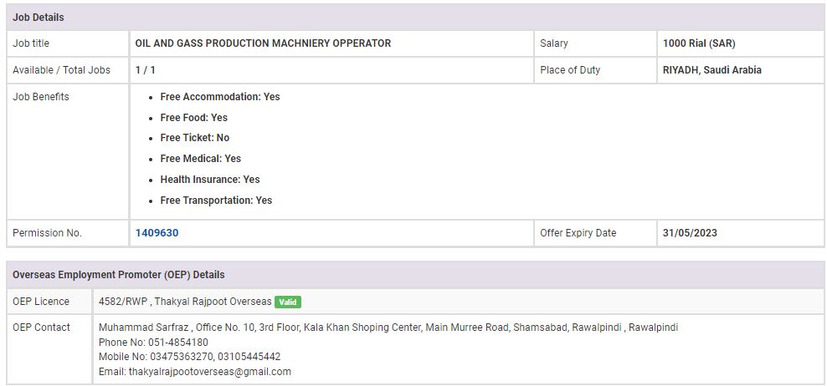827x386 pixels.
Task: Select the Free Accommodation benefit item
Action: coord(219,97)
